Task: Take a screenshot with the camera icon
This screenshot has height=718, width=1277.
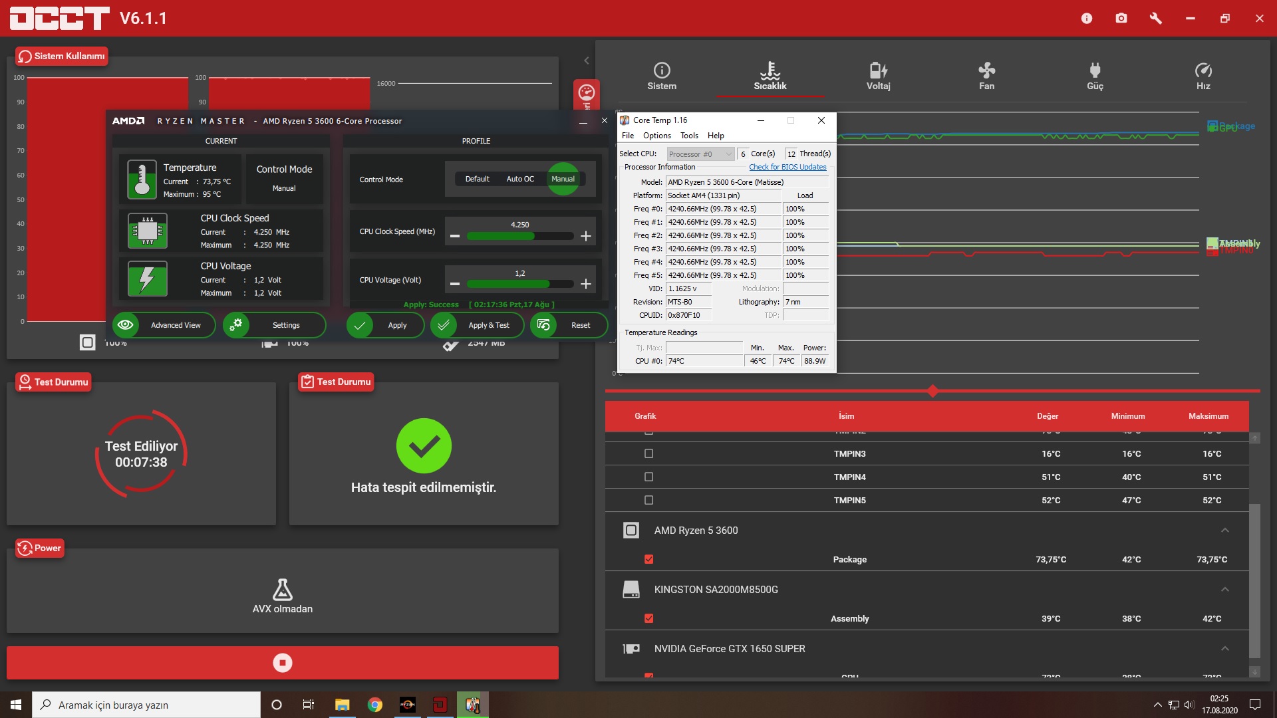Action: 1121,19
